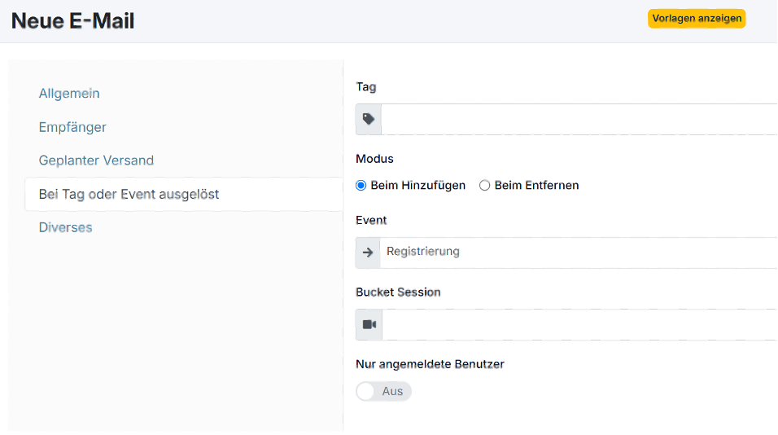The width and height of the screenshot is (778, 435).
Task: Click the arrow icon next to Registrierung
Action: point(368,253)
